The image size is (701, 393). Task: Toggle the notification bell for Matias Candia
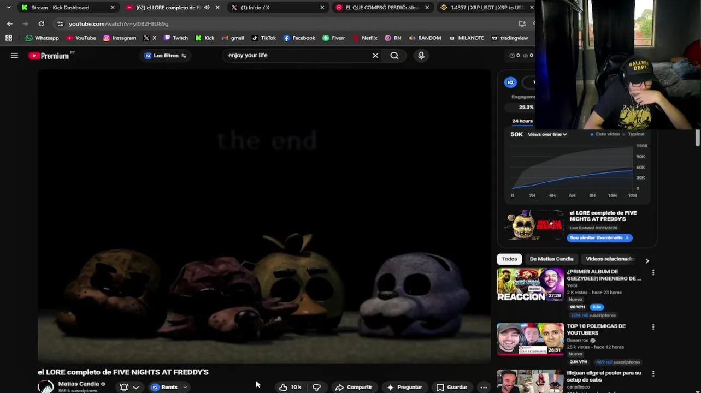pos(124,387)
